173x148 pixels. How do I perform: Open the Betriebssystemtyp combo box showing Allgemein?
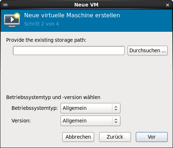tap(90, 108)
